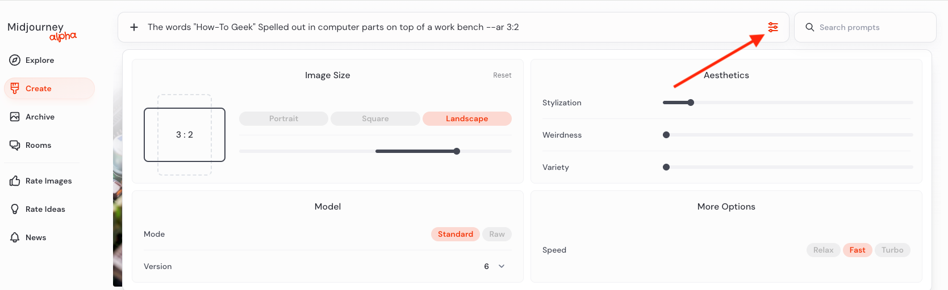Open the Midjourney alpha logo link

(x=42, y=31)
